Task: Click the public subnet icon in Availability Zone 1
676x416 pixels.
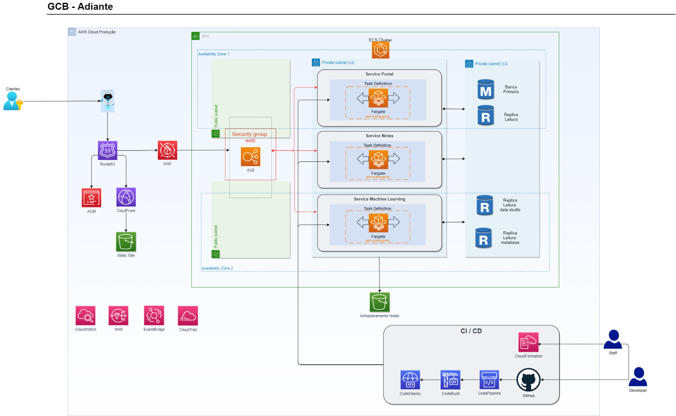Action: coord(215,134)
